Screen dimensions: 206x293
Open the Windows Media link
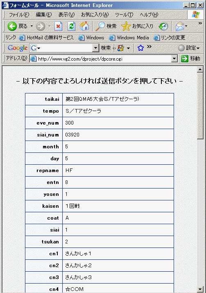click(129, 38)
